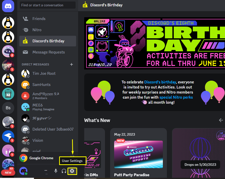225x179 pixels.
Task: Click the Putt Party Paradise title
Action: (x=132, y=175)
